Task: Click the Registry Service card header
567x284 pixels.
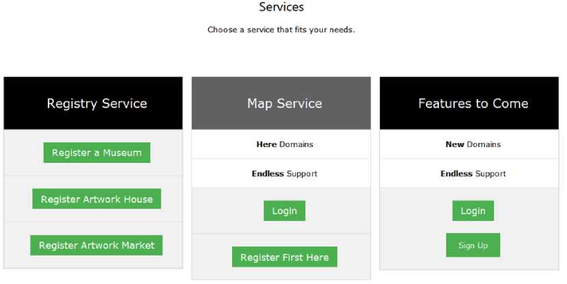Action: click(x=97, y=103)
